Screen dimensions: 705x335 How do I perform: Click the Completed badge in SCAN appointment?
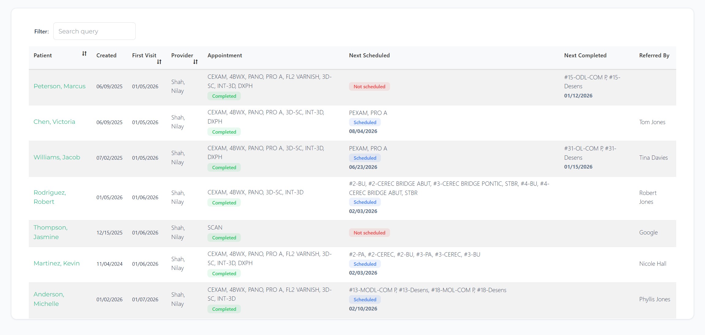224,238
